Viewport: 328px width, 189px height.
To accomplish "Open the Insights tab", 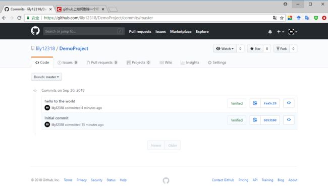I will click(190, 62).
